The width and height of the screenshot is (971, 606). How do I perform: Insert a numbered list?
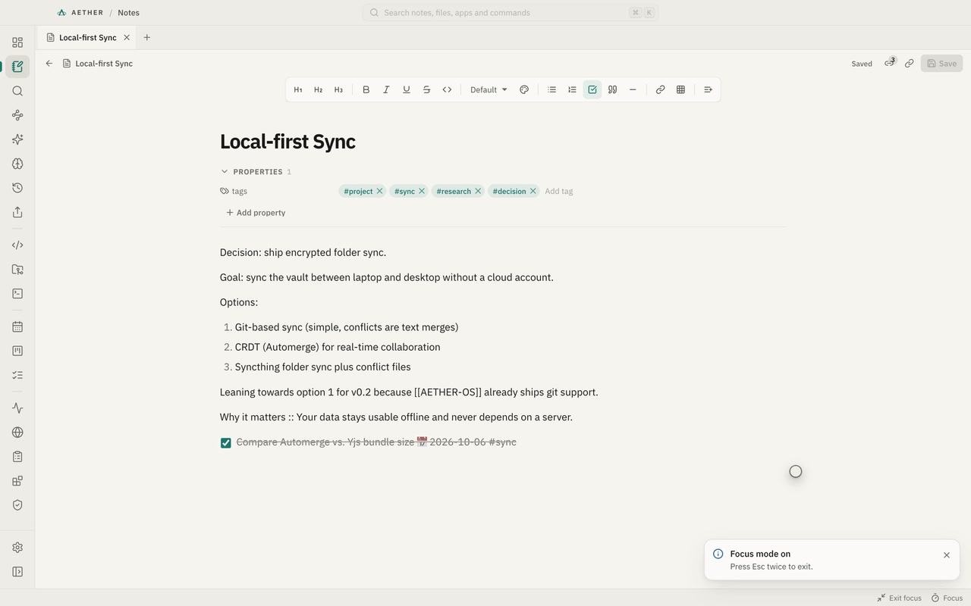point(572,89)
